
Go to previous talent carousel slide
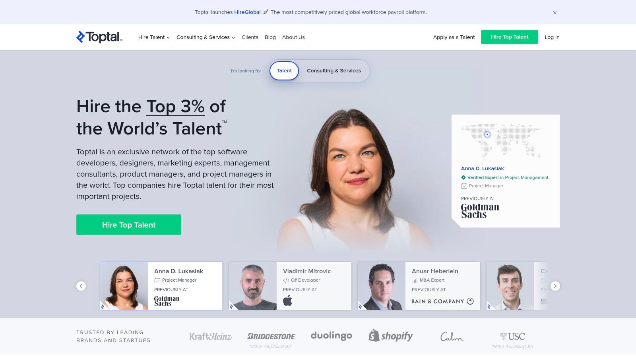[x=81, y=286]
